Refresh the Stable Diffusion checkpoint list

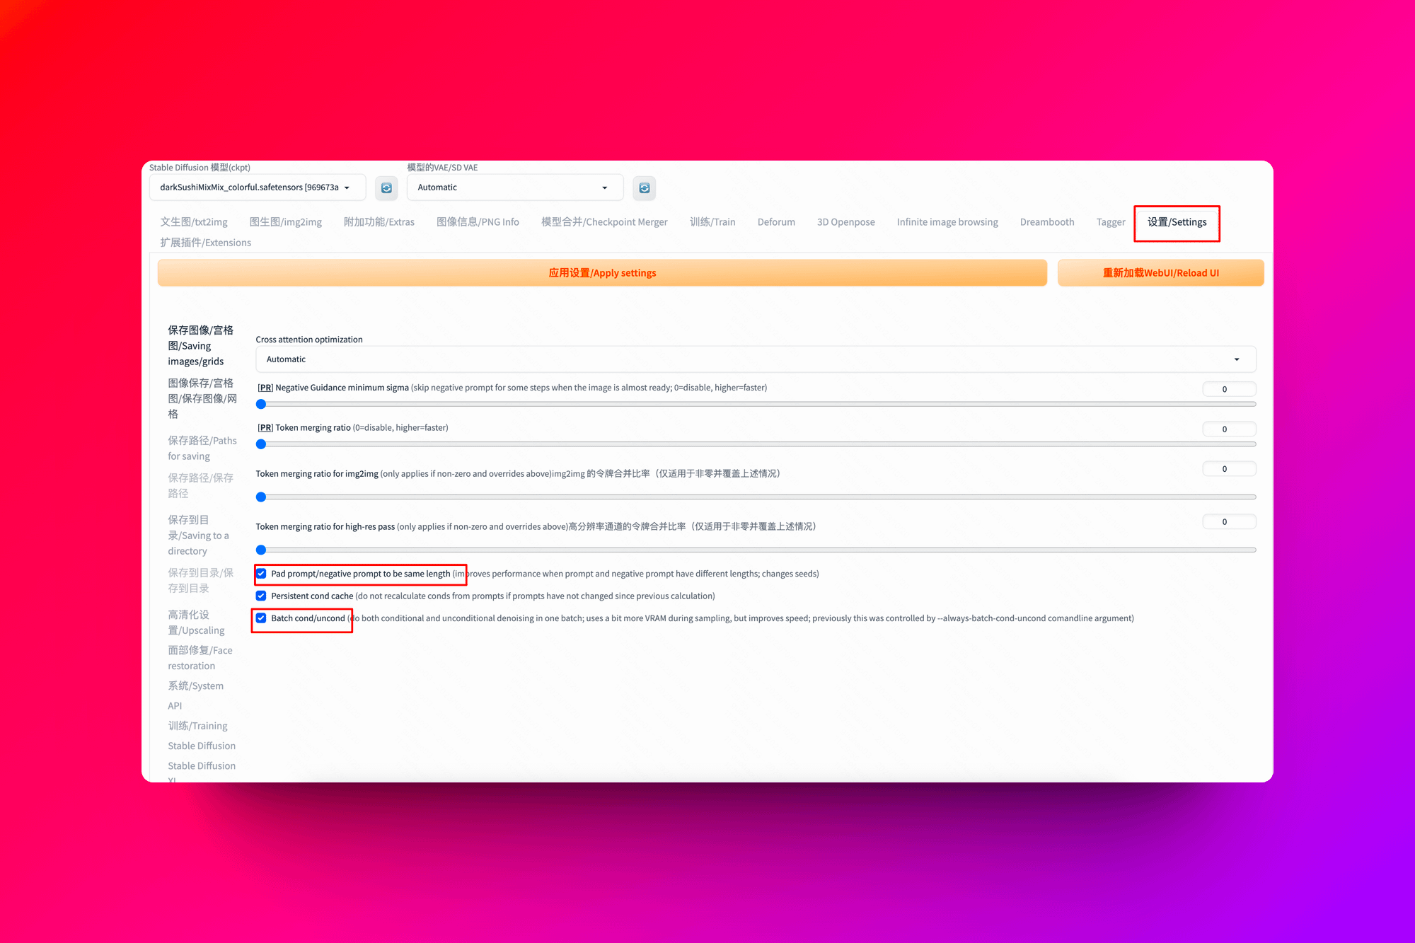tap(386, 187)
